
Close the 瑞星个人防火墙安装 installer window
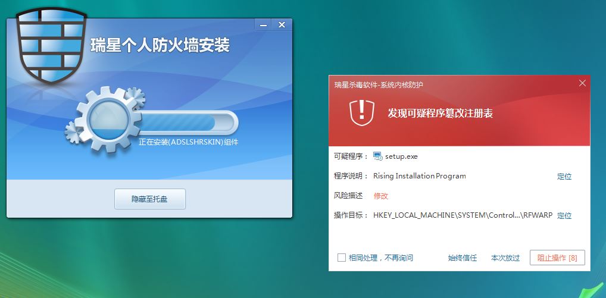click(x=282, y=25)
